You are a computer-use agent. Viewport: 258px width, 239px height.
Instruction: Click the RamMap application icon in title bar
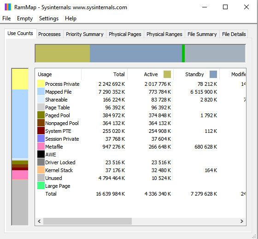pyautogui.click(x=8, y=7)
